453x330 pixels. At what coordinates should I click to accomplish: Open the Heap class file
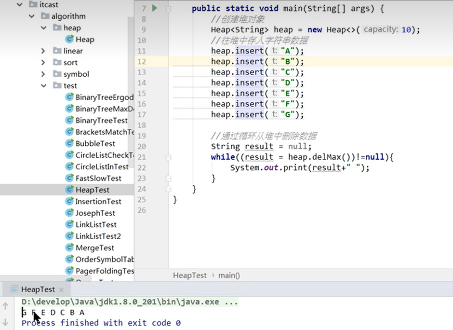coord(85,40)
